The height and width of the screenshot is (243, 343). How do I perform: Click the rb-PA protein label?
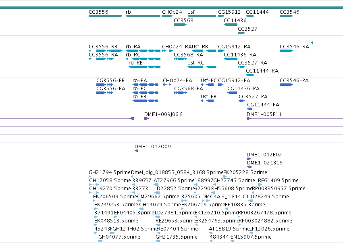[140, 81]
